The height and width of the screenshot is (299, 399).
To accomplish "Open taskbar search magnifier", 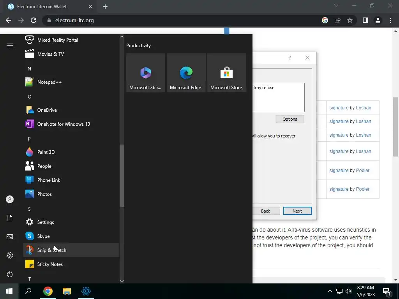I will click(28, 291).
